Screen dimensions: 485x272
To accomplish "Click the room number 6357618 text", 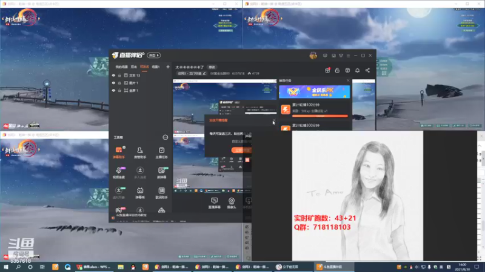I will (x=238, y=73).
